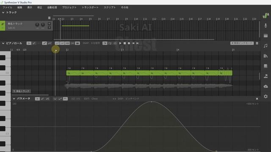Select the Saki AI voice label

coord(11,28)
